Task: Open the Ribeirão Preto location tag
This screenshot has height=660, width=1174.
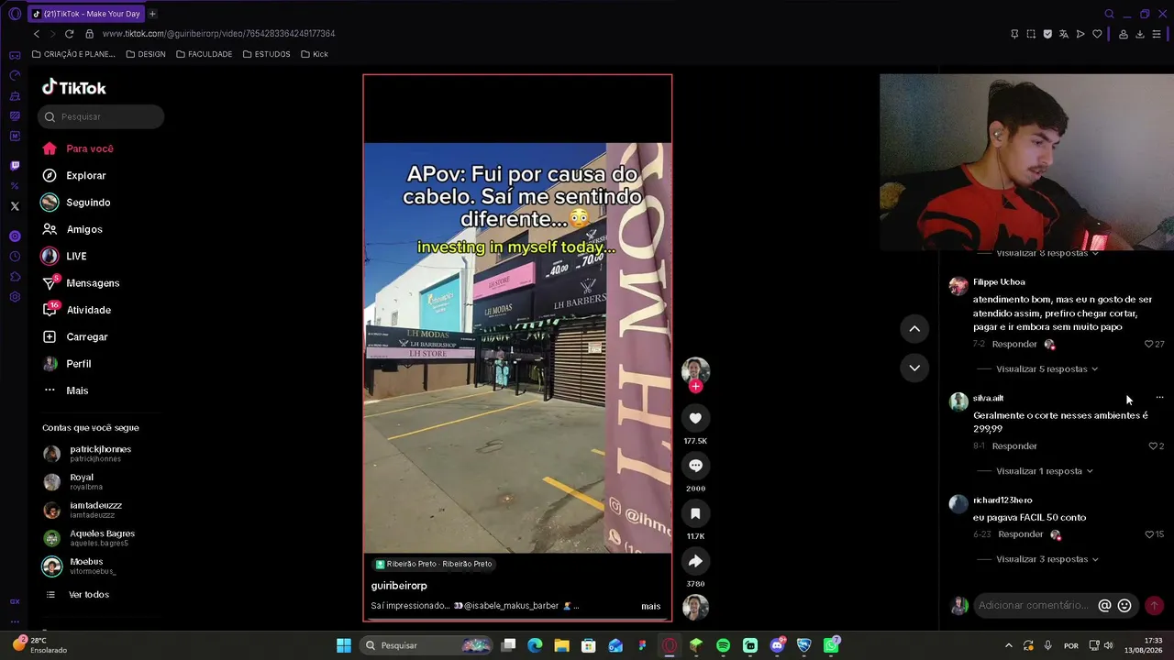Action: click(434, 565)
